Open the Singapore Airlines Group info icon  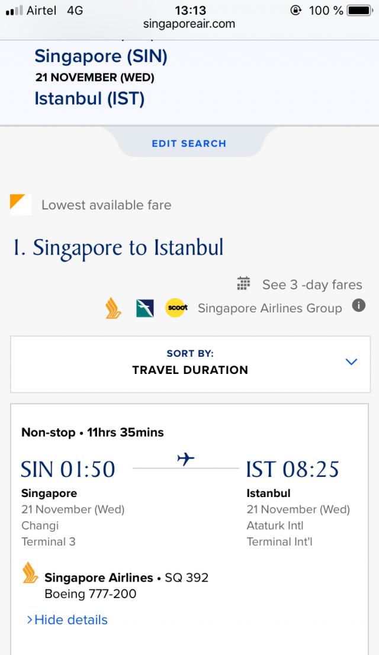point(358,306)
